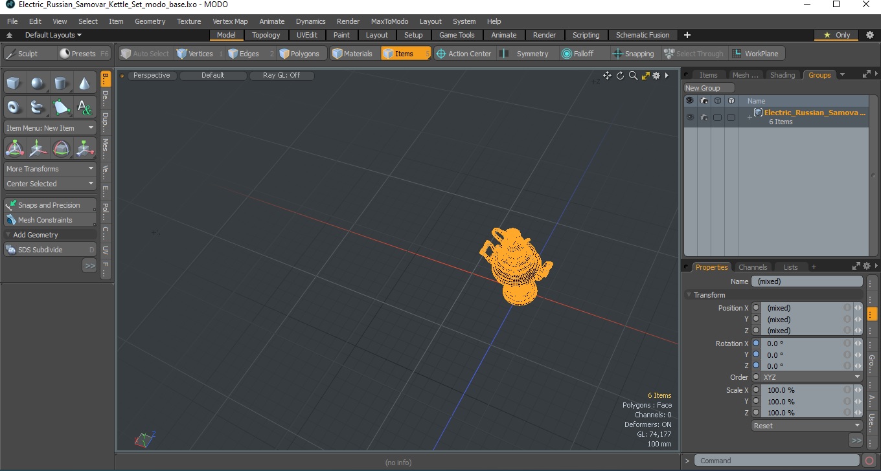Viewport: 881px width, 471px height.
Task: Click the Perspective viewport type button
Action: pyautogui.click(x=152, y=75)
